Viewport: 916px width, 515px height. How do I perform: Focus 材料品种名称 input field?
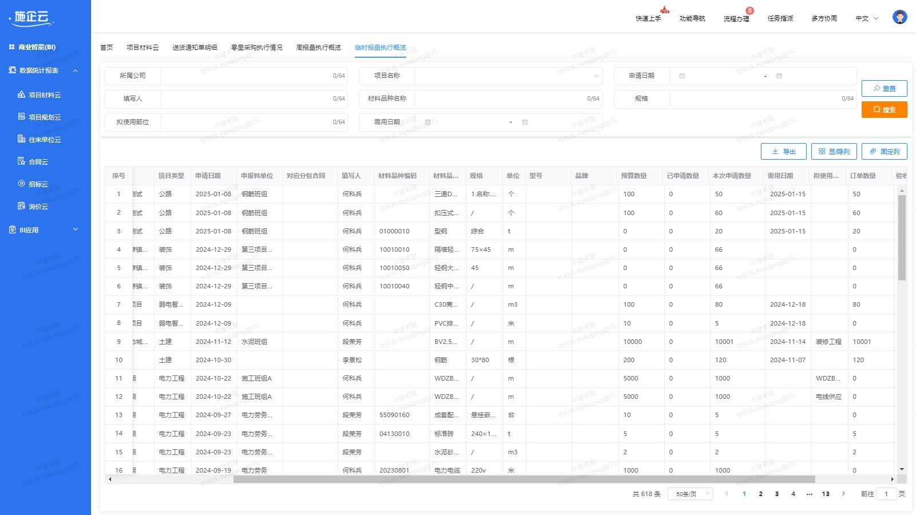point(508,99)
